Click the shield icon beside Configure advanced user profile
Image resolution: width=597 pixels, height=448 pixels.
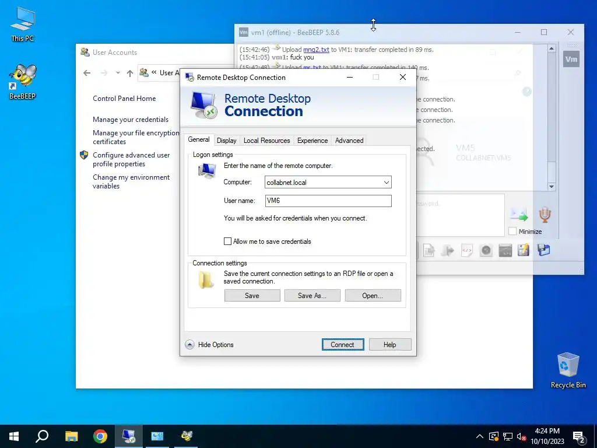(x=84, y=155)
